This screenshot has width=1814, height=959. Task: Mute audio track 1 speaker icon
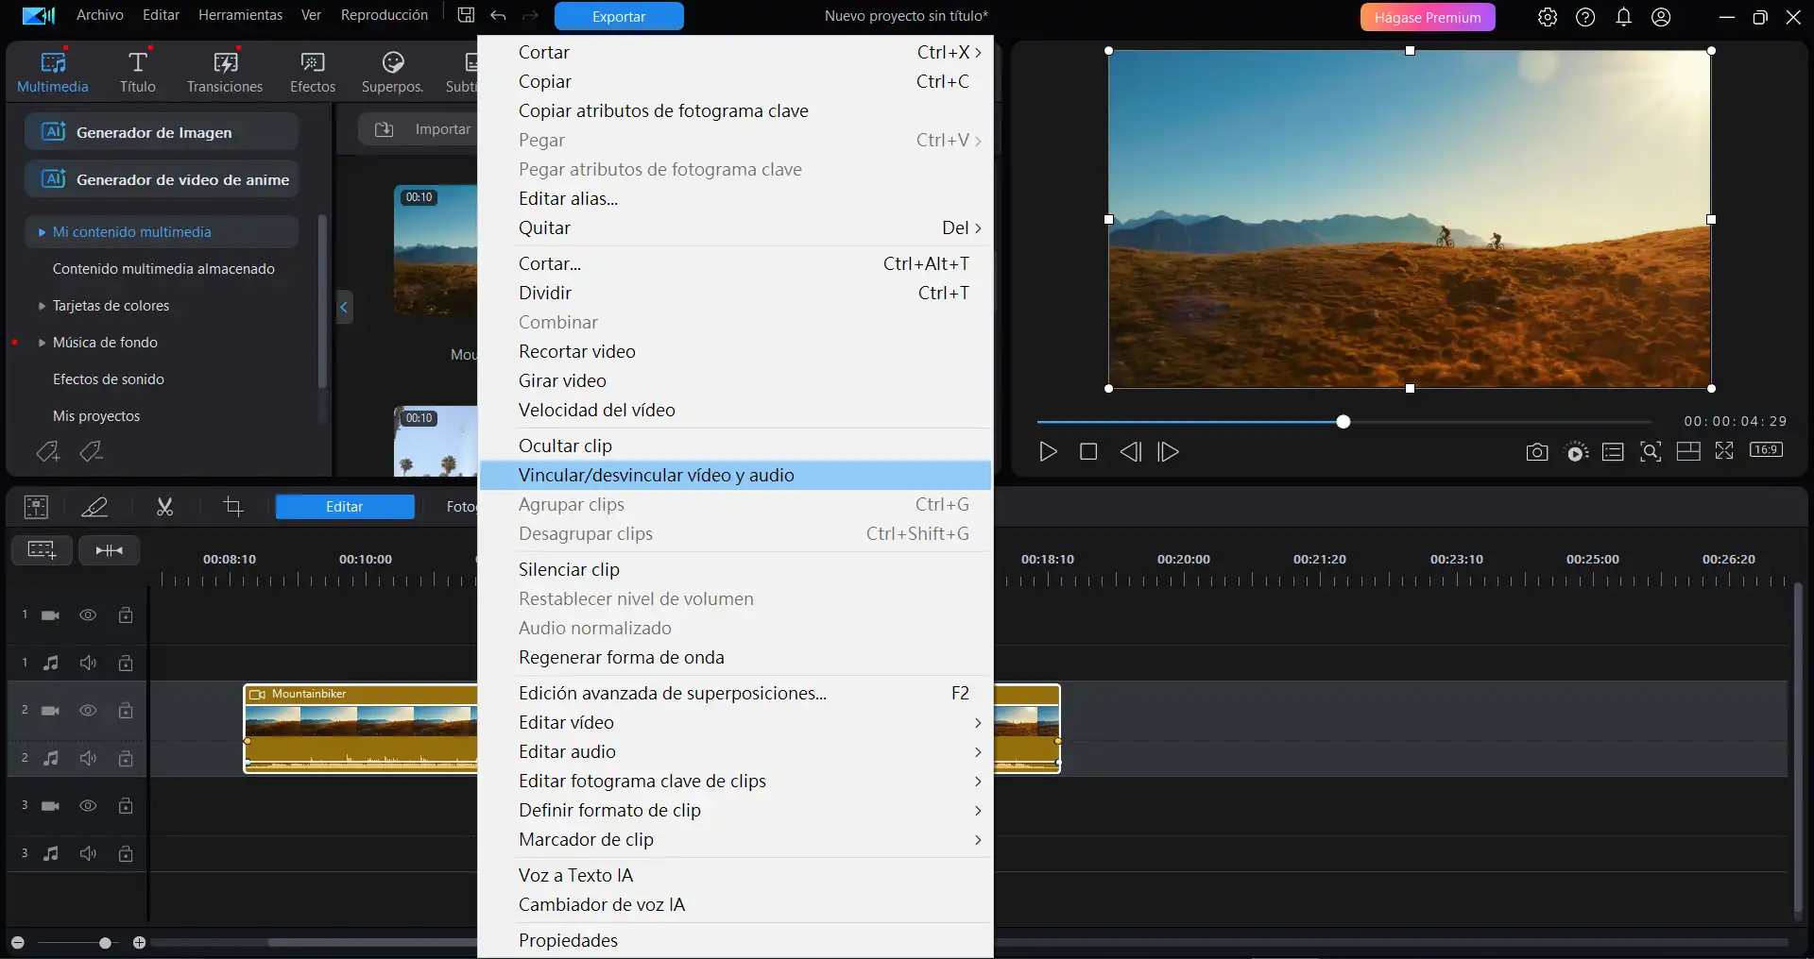[x=88, y=663]
